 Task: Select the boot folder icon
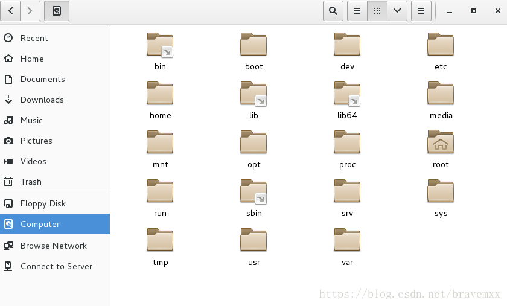point(253,44)
